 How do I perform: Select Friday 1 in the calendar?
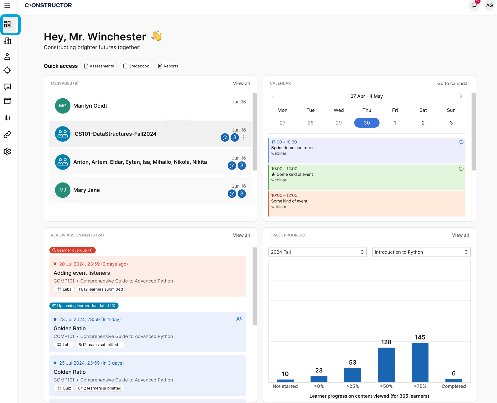point(395,123)
